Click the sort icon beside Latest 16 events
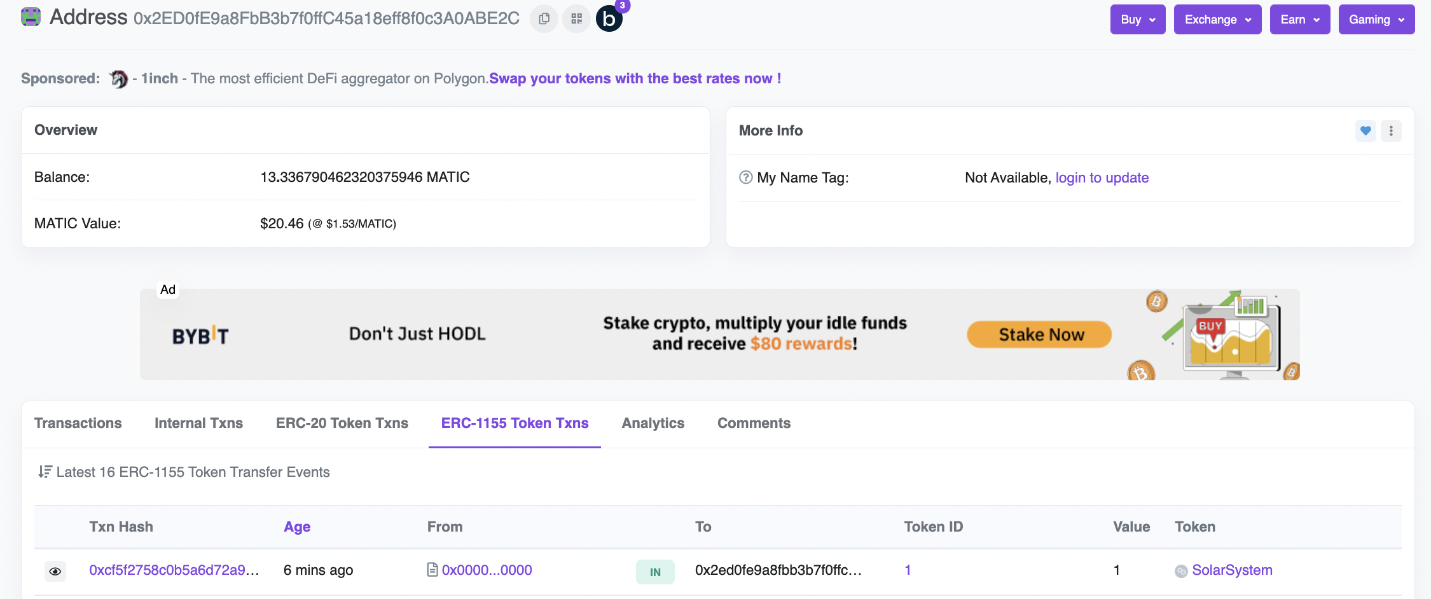The width and height of the screenshot is (1431, 599). 45,472
